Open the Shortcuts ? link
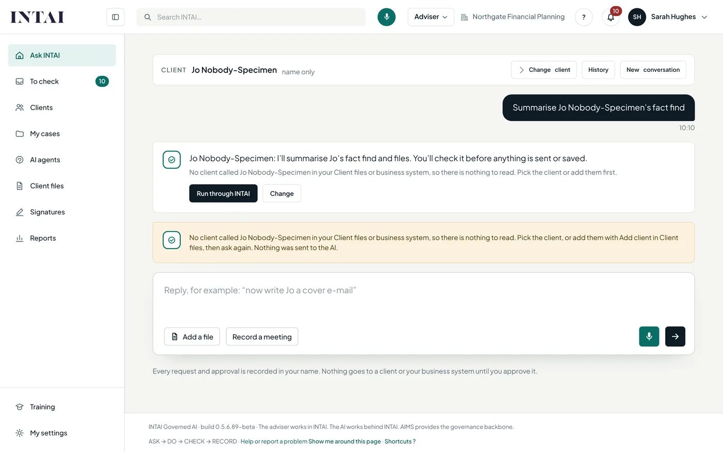This screenshot has width=723, height=452. click(x=400, y=442)
